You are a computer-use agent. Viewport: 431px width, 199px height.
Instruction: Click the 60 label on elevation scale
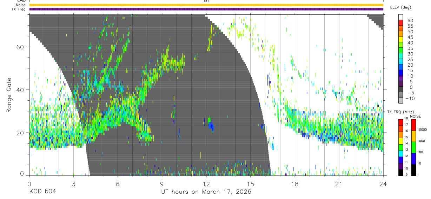[410, 21]
